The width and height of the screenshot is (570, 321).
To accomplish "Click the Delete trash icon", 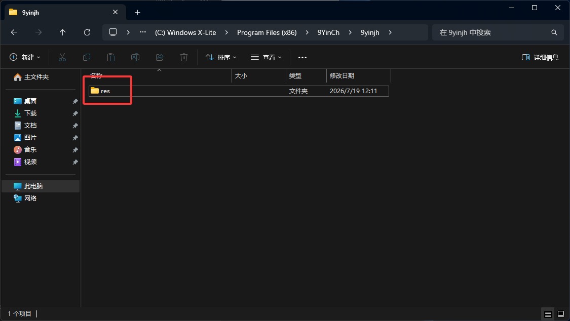I will click(x=184, y=57).
